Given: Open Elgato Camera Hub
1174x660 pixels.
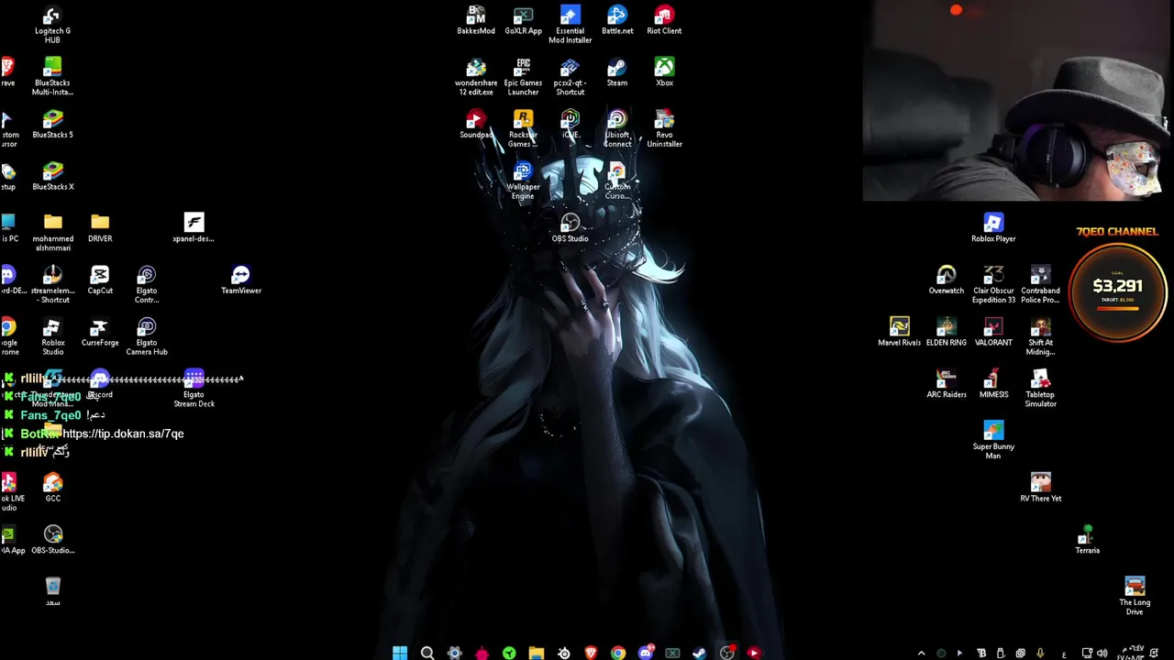Looking at the screenshot, I should click(x=147, y=337).
